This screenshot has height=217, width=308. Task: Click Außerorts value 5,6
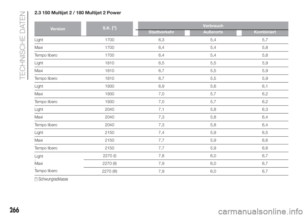[213, 86]
